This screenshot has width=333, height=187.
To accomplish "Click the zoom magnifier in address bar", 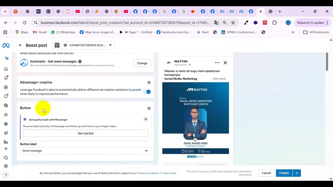I will click(x=225, y=23).
